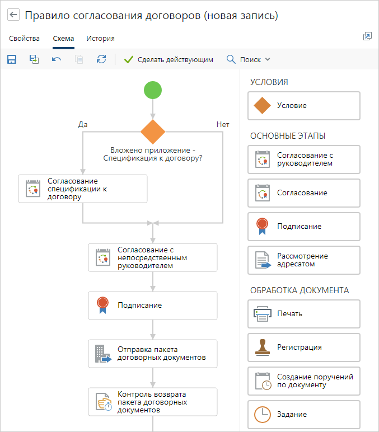The height and width of the screenshot is (432, 379).
Task: Select Согласование спецификации к договору stage
Action: [83, 189]
